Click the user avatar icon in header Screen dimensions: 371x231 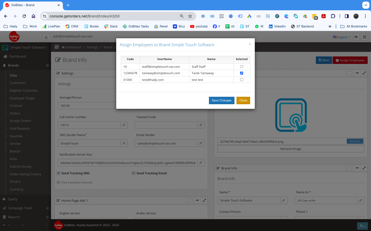[46, 37]
